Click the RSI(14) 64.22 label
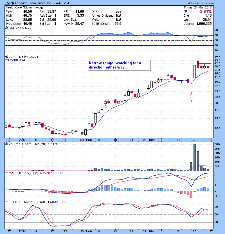The image size is (225, 234). (20, 28)
